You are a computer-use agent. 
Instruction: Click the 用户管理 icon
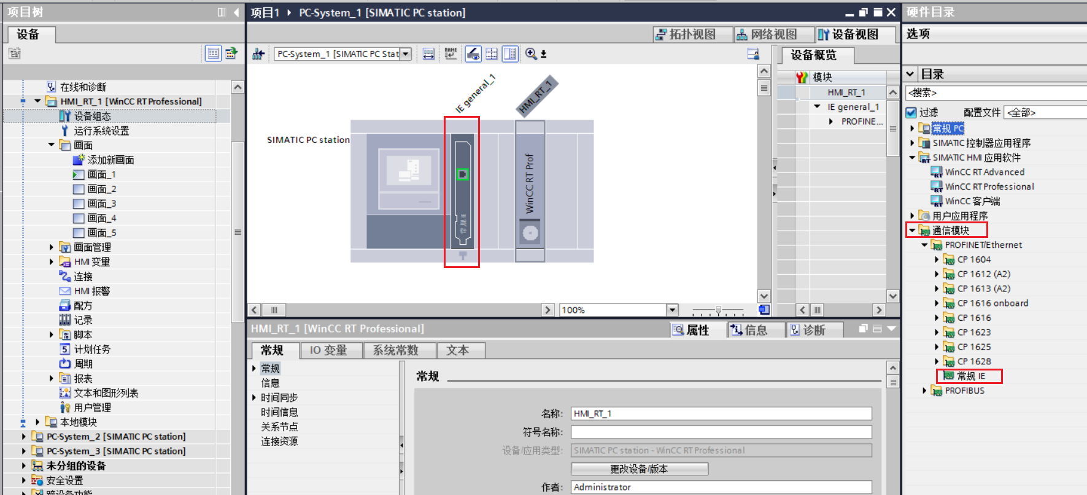[x=65, y=407]
